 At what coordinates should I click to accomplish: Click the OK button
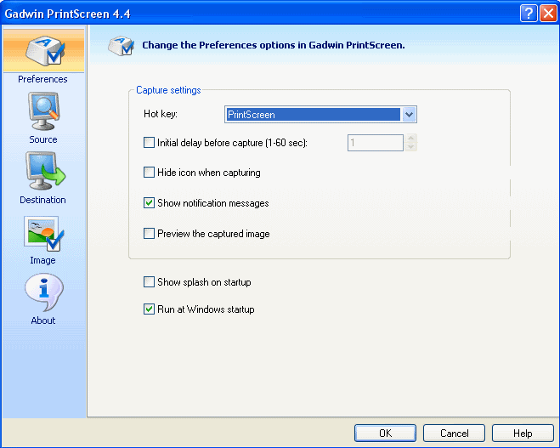pyautogui.click(x=385, y=434)
